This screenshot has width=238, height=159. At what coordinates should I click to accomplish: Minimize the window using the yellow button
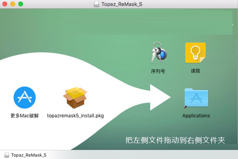pyautogui.click(x=13, y=4)
